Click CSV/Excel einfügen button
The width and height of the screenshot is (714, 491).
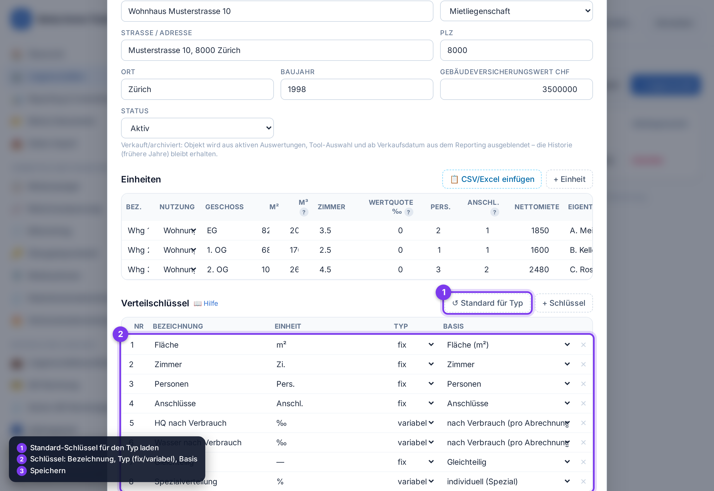tap(492, 179)
